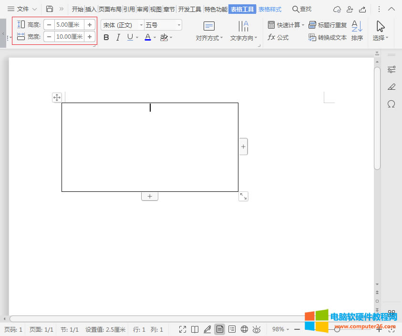Select the Quick Calculation tool
Image resolution: width=402 pixels, height=336 pixels.
pos(285,25)
